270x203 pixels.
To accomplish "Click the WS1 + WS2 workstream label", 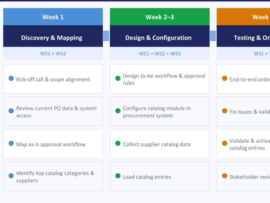I will pos(53,54).
